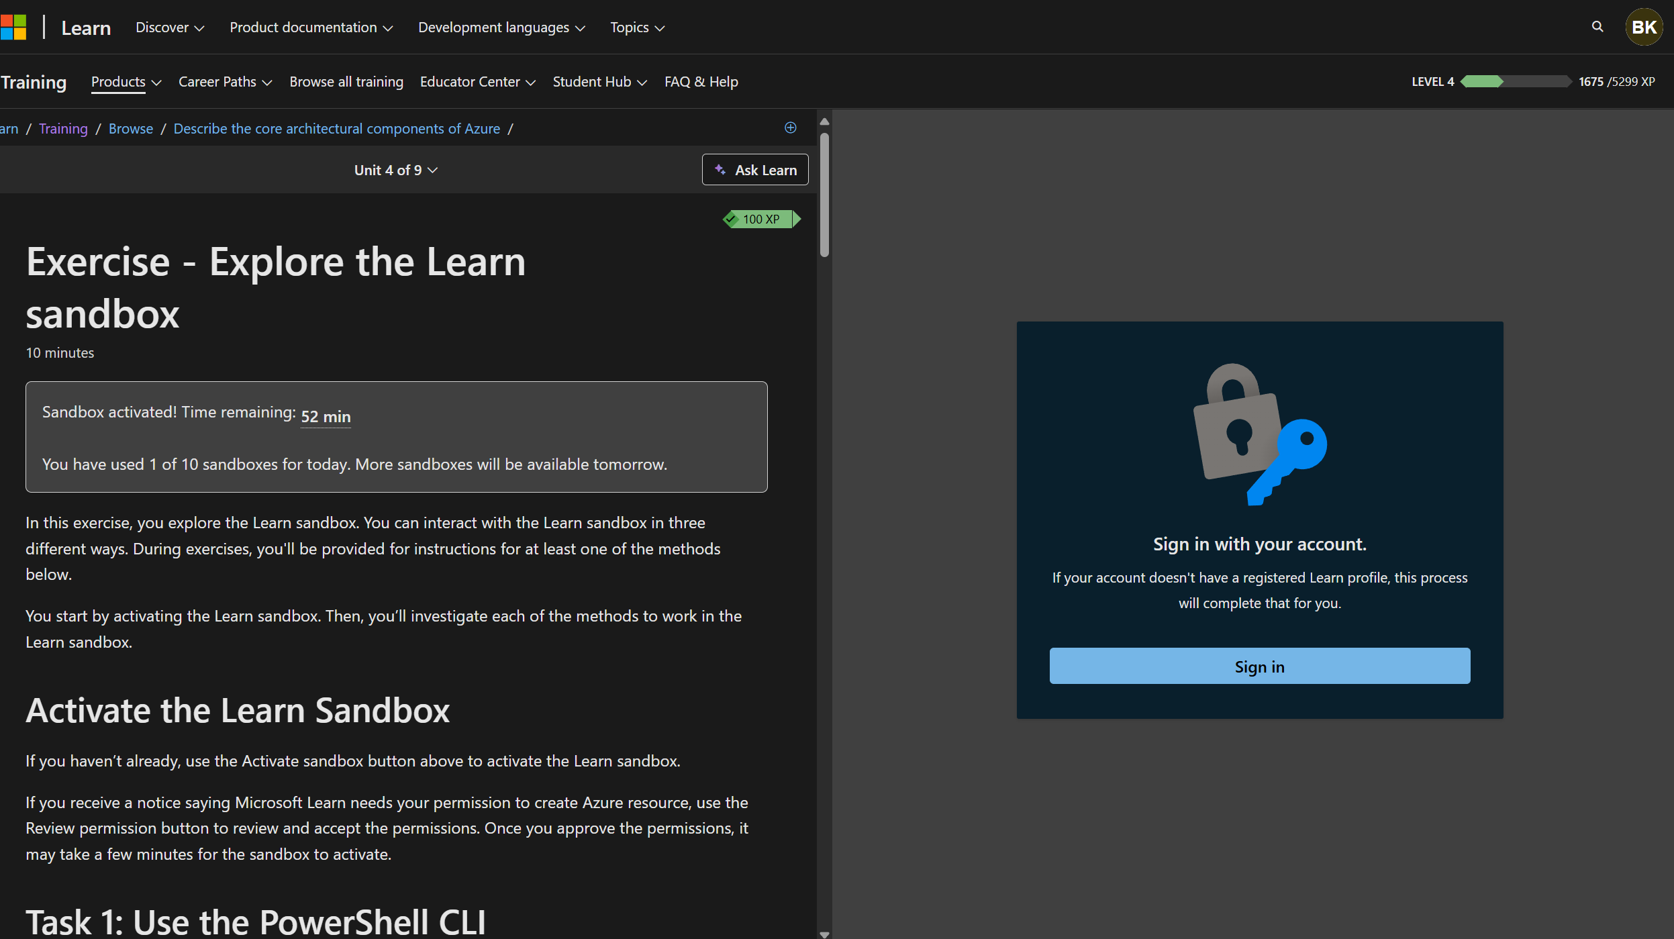Select Browse all training
The width and height of the screenshot is (1674, 939).
point(346,81)
